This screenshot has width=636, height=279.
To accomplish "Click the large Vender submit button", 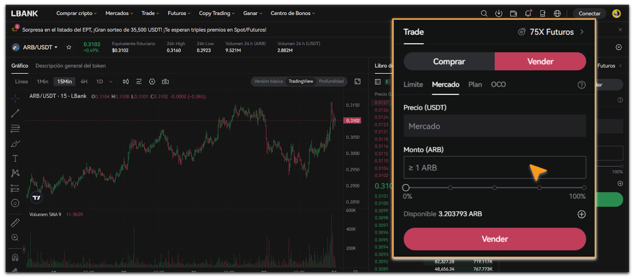I will [495, 239].
